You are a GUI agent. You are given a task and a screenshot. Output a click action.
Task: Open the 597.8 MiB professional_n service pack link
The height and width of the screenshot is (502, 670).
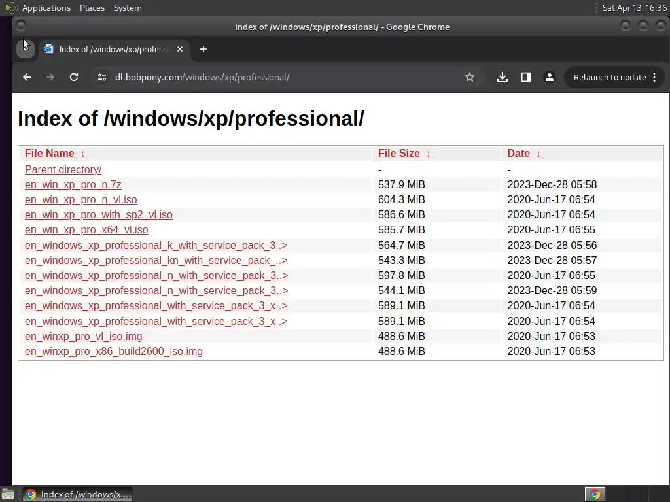156,275
